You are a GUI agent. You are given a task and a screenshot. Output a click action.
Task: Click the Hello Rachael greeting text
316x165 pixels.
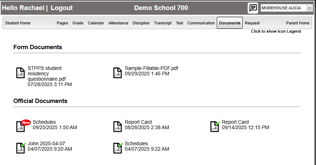point(23,8)
